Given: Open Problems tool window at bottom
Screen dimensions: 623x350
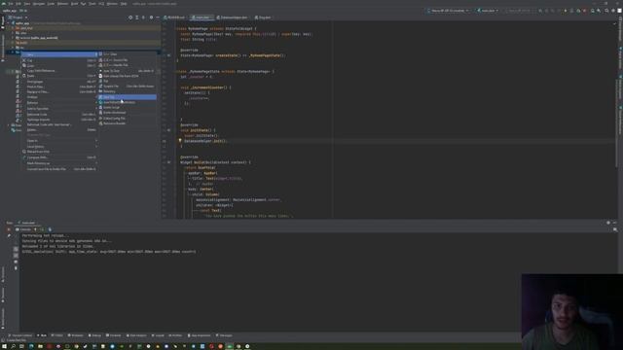Looking at the screenshot, I should 75,335.
